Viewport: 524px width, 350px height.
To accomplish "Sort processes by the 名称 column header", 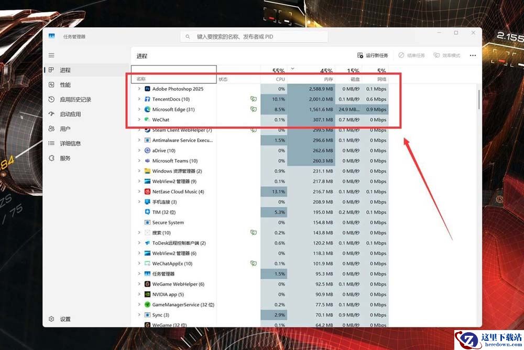I will pos(174,75).
